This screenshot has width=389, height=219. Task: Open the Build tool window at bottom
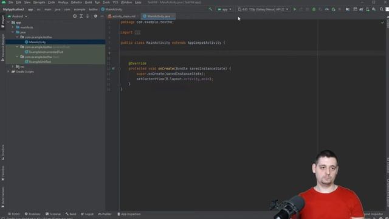(71, 214)
